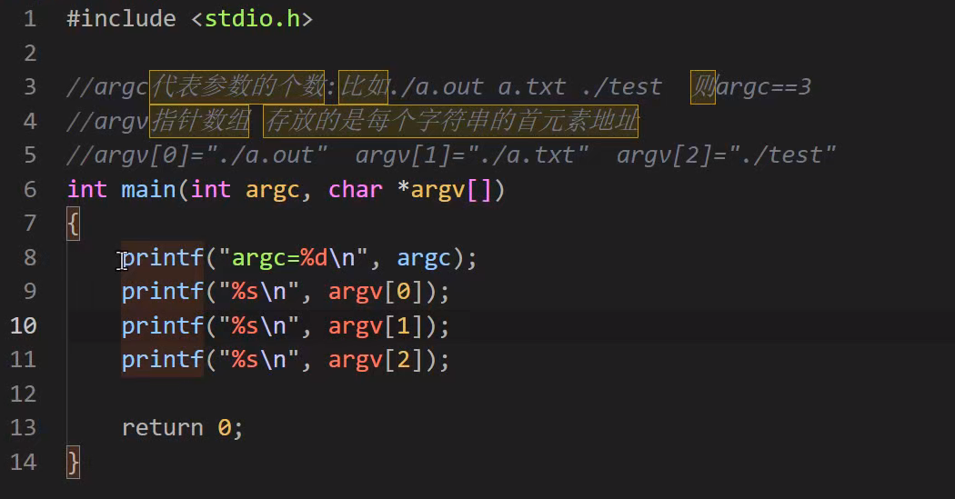Click line number 3 in the gutter
Viewport: 955px width, 499px height.
[x=30, y=87]
